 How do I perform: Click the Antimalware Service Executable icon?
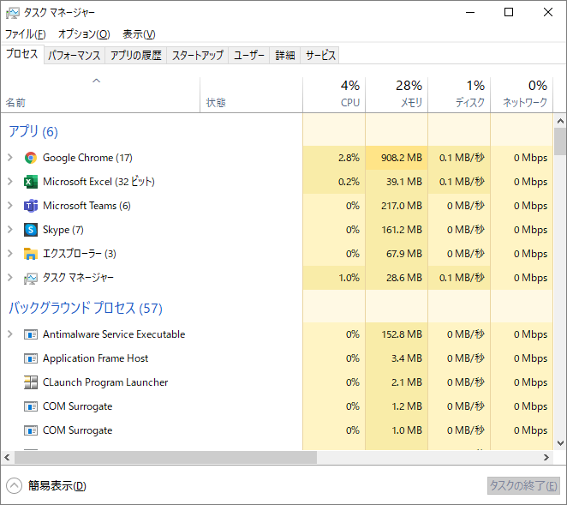[x=31, y=334]
